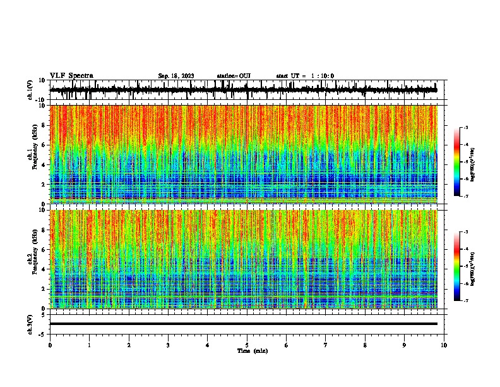Viewport: 500px width, 387px height.
Task: Select the ch.2 color bar log(PSD) unit label
Action: [x=472, y=269]
